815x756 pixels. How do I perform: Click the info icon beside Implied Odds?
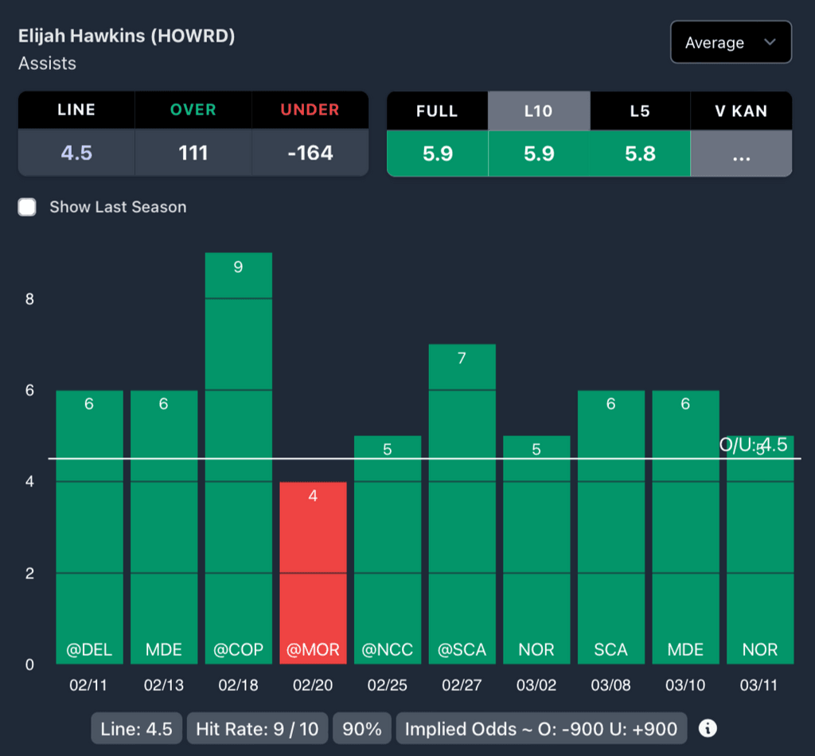click(708, 728)
